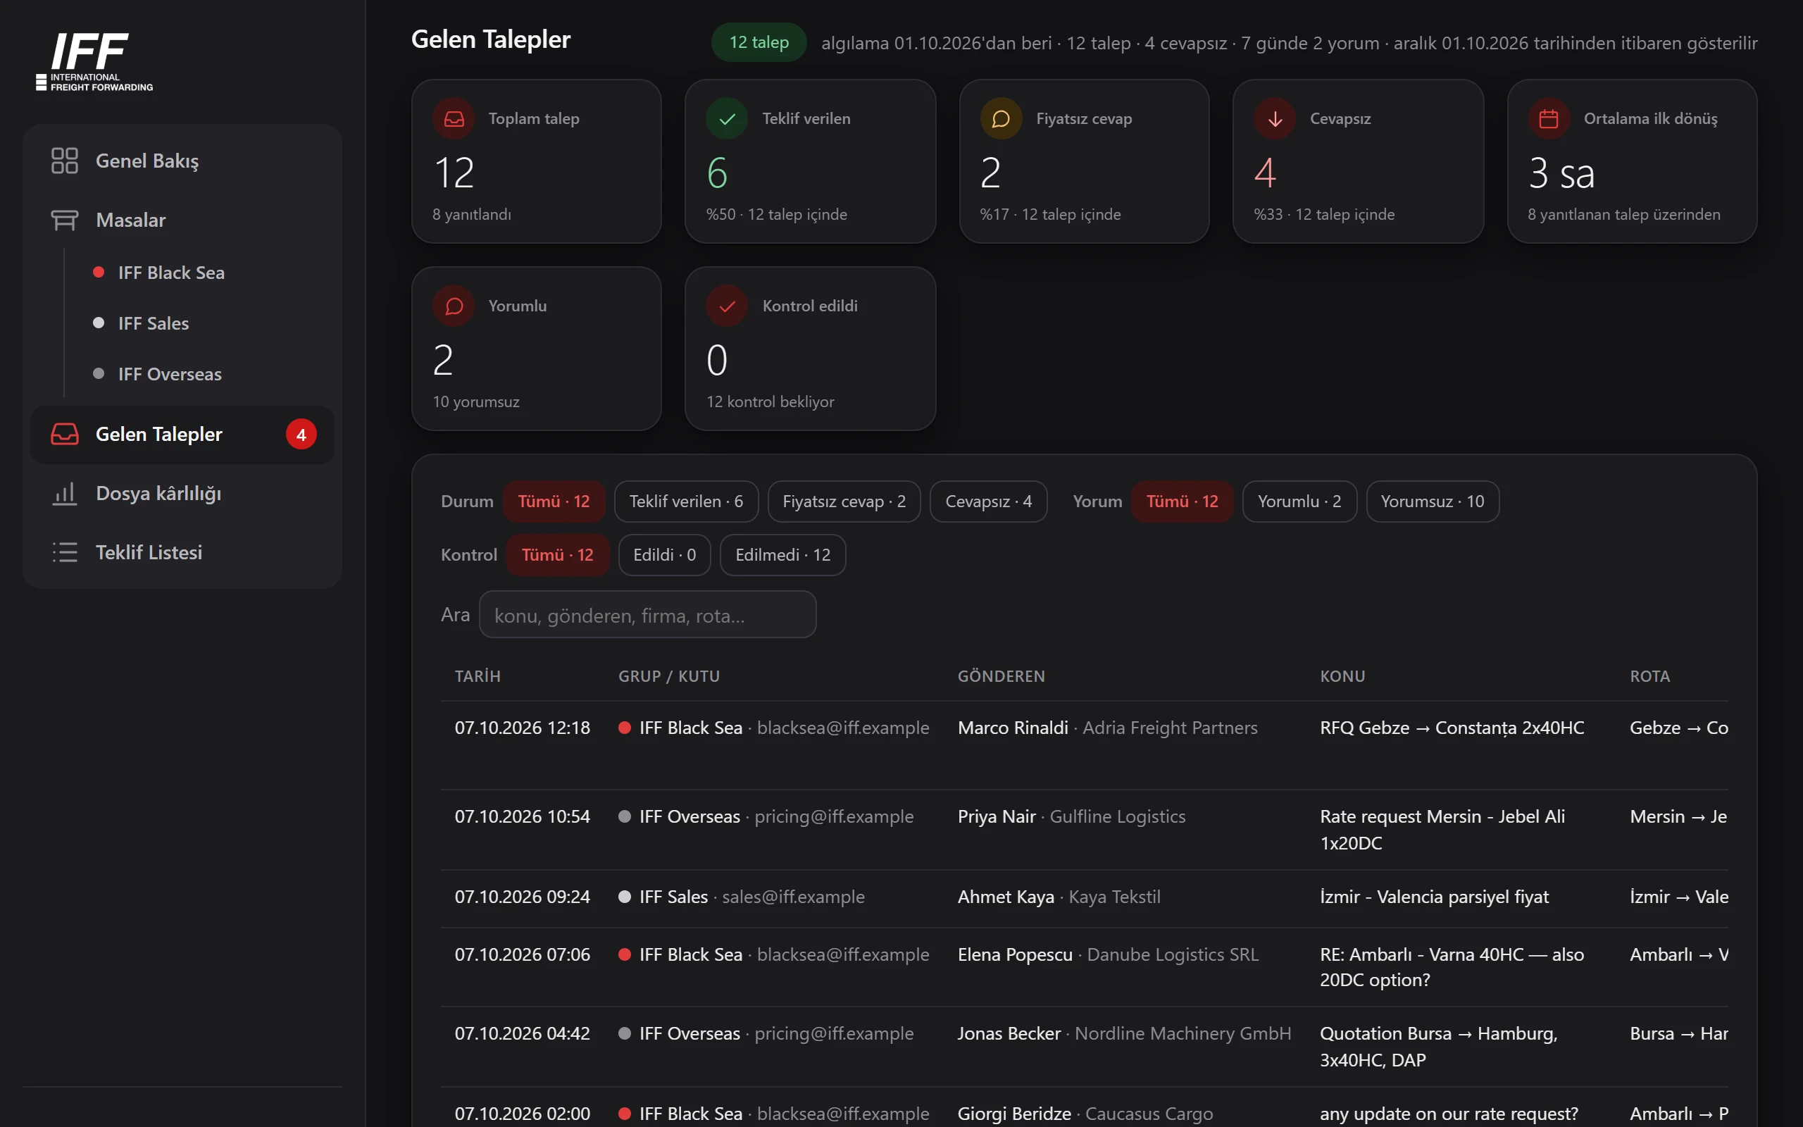Open the Toplam talep 12 card
The height and width of the screenshot is (1127, 1803).
(x=537, y=161)
